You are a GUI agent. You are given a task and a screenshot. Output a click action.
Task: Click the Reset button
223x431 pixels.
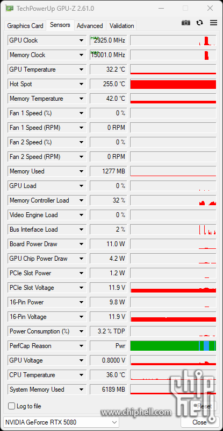point(204,406)
